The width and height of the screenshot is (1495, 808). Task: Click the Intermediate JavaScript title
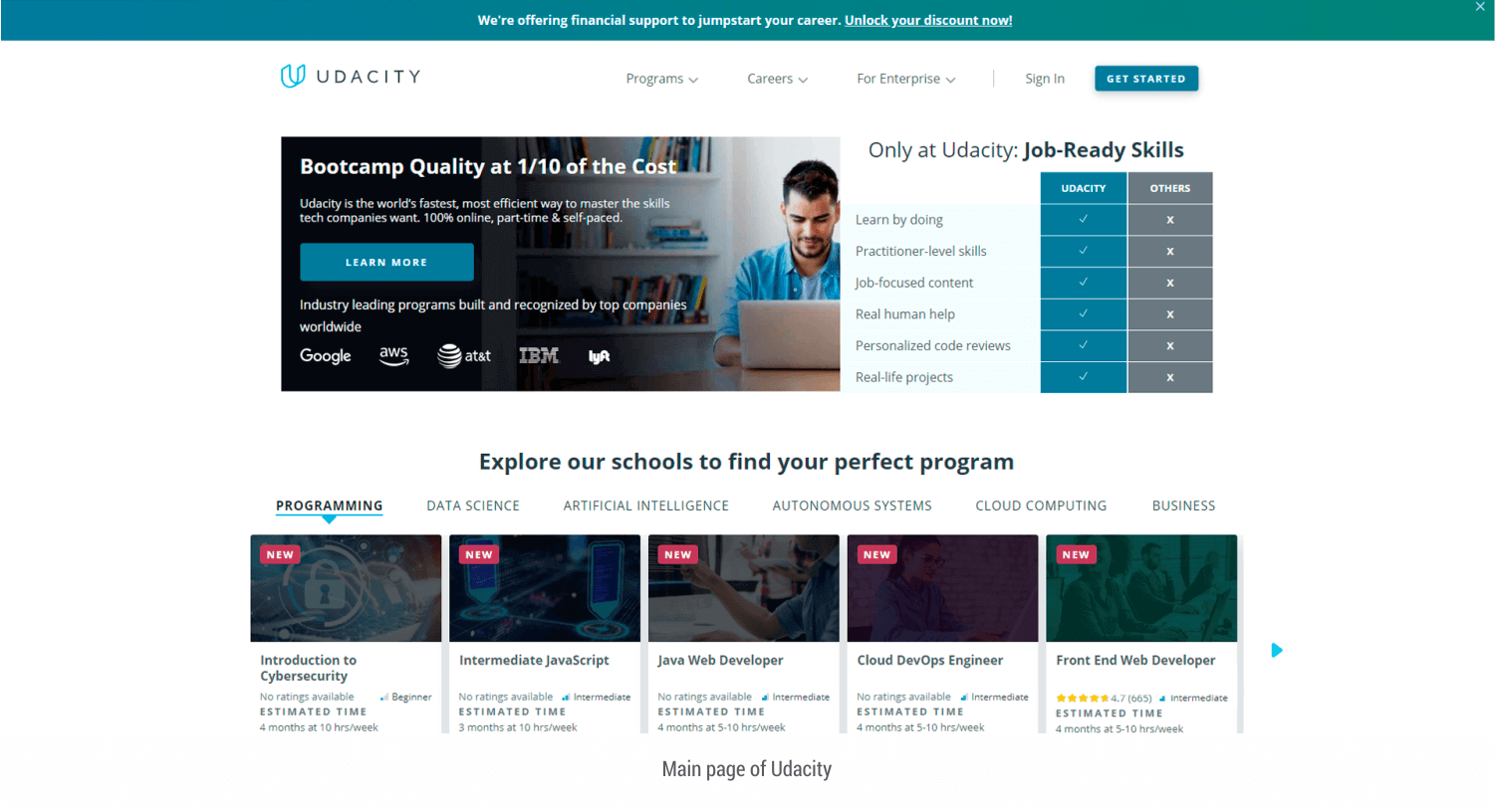point(534,660)
